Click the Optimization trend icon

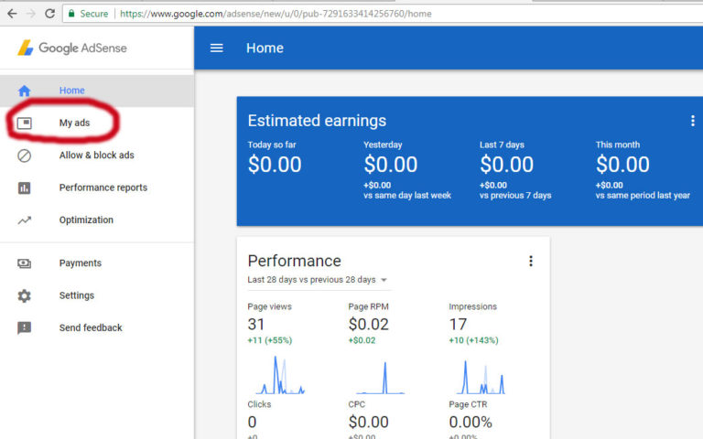tap(24, 219)
